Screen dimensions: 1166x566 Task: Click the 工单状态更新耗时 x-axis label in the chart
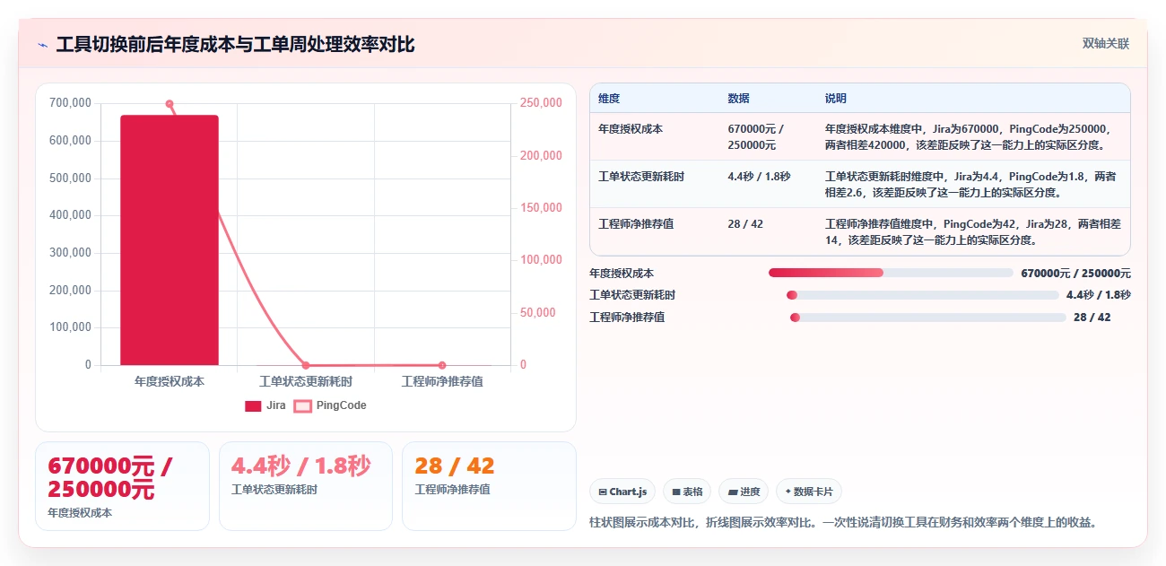tap(306, 381)
